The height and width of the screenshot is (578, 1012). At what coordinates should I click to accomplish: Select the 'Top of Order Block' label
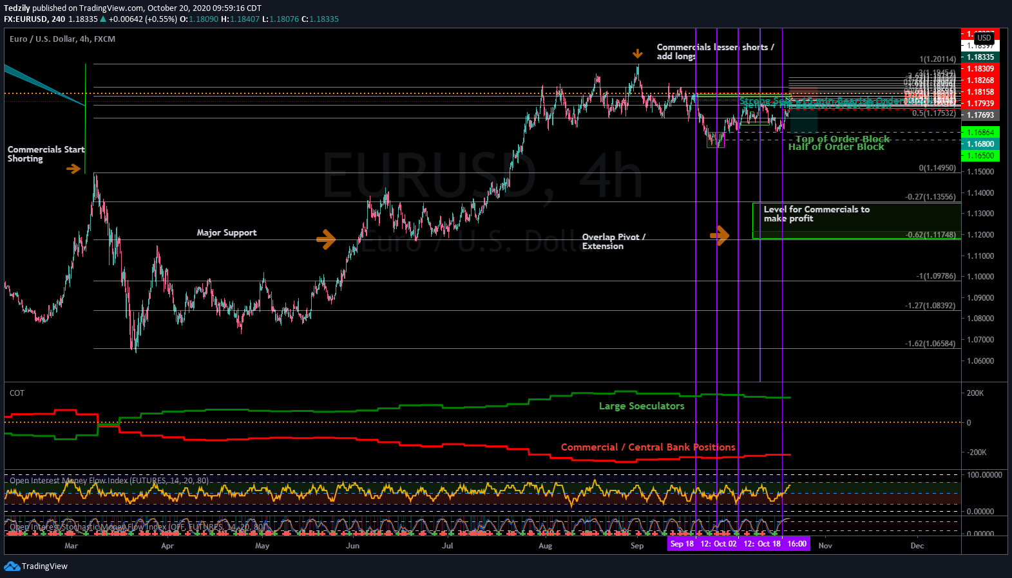843,138
